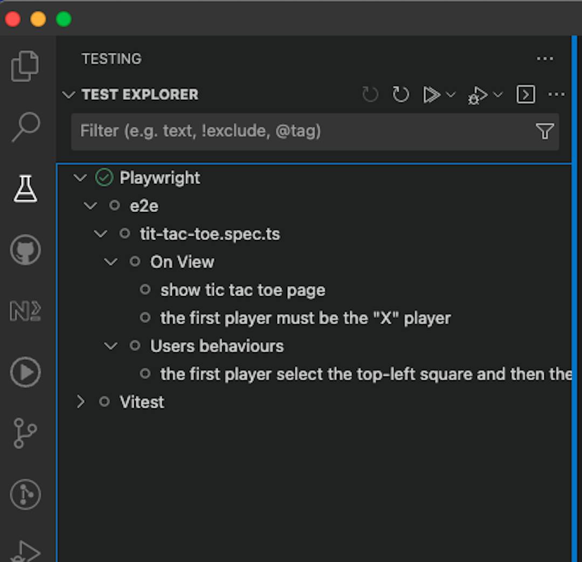
Task: Click the Run All Tests icon
Action: pyautogui.click(x=431, y=95)
